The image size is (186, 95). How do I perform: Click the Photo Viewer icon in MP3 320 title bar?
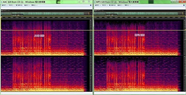95,2
